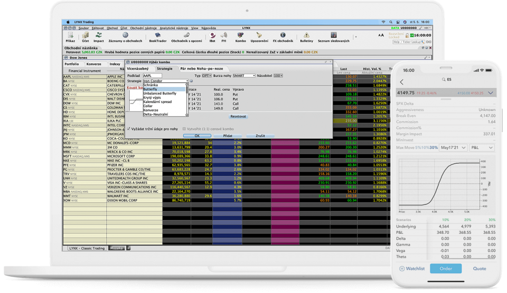This screenshot has height=293, width=507.
Task: Click Help / Ticker Lookup search field
Action: click(x=408, y=42)
